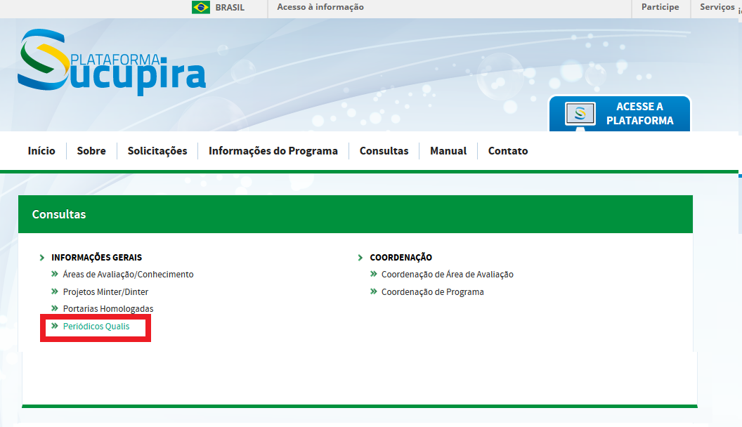Open Coordenação de Área de Avaliação link
Viewport: 742px width, 427px height.
tap(447, 275)
